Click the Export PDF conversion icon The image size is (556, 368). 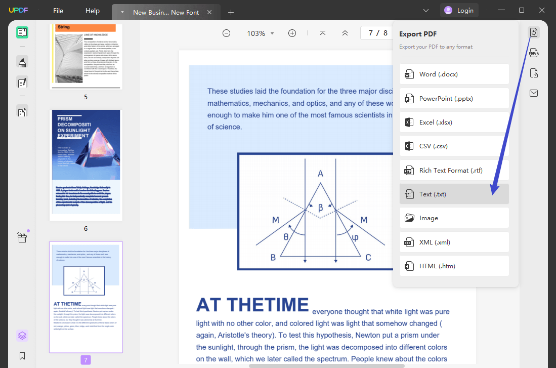534,32
